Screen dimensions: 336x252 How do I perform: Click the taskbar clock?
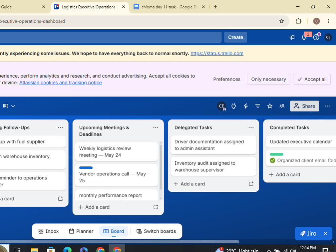coord(308,249)
